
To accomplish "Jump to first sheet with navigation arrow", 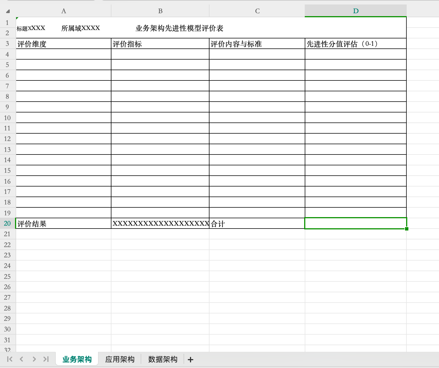I will [x=10, y=359].
